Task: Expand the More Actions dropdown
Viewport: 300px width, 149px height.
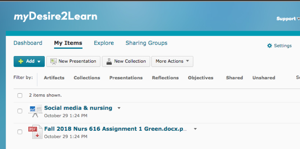Action: (172, 61)
